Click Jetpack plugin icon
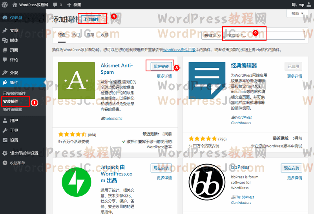314x214 pixels. pyautogui.click(x=77, y=182)
